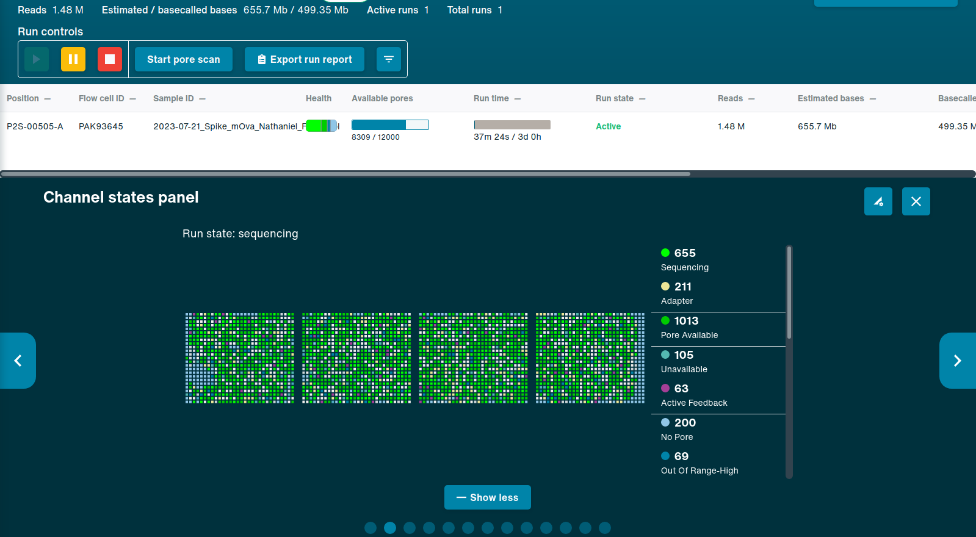Collapse legend with Show less button
Screen dimensions: 976x537
click(x=487, y=497)
